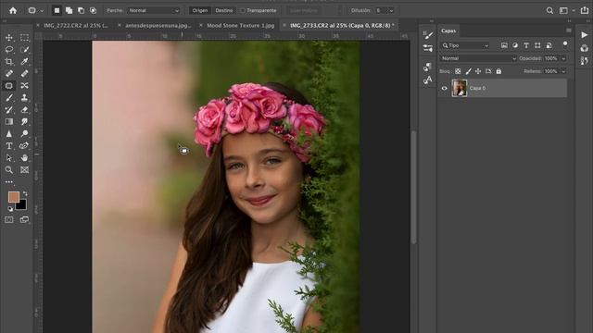Select the Patch tool in toolbar
This screenshot has height=333, width=593.
pyautogui.click(x=9, y=86)
